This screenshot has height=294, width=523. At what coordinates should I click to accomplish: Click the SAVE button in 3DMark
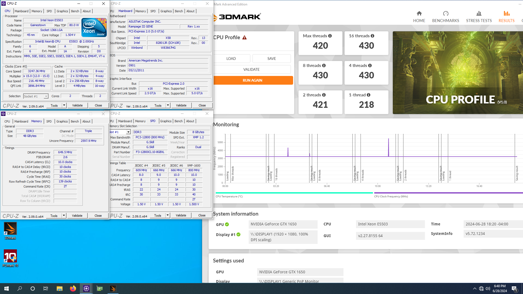[x=272, y=59]
